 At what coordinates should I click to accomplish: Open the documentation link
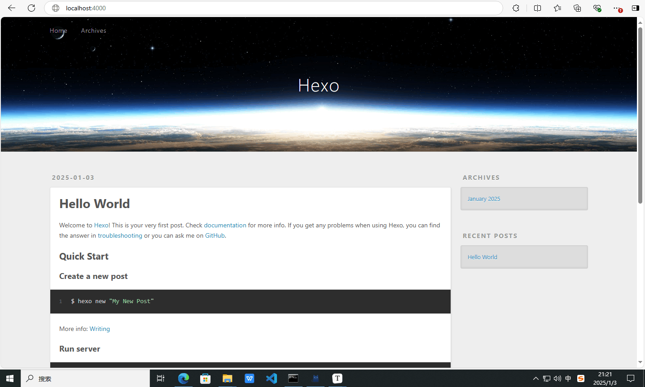pyautogui.click(x=225, y=225)
